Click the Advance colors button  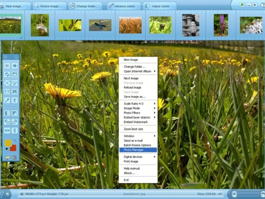122,6
